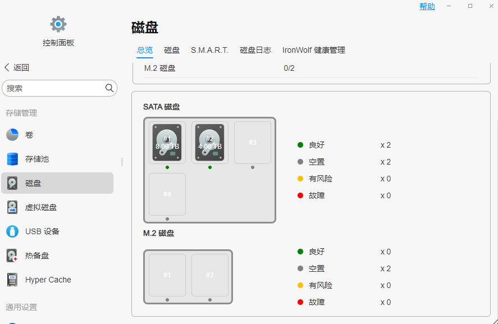Select SATA disk #2 4.00 TB
This screenshot has height=324, width=498.
210,143
